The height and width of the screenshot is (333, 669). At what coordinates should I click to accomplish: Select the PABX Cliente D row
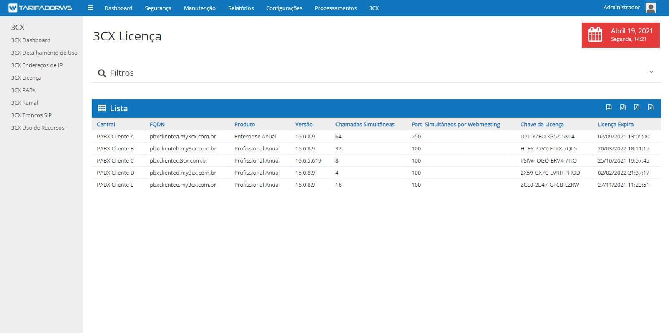click(x=376, y=173)
